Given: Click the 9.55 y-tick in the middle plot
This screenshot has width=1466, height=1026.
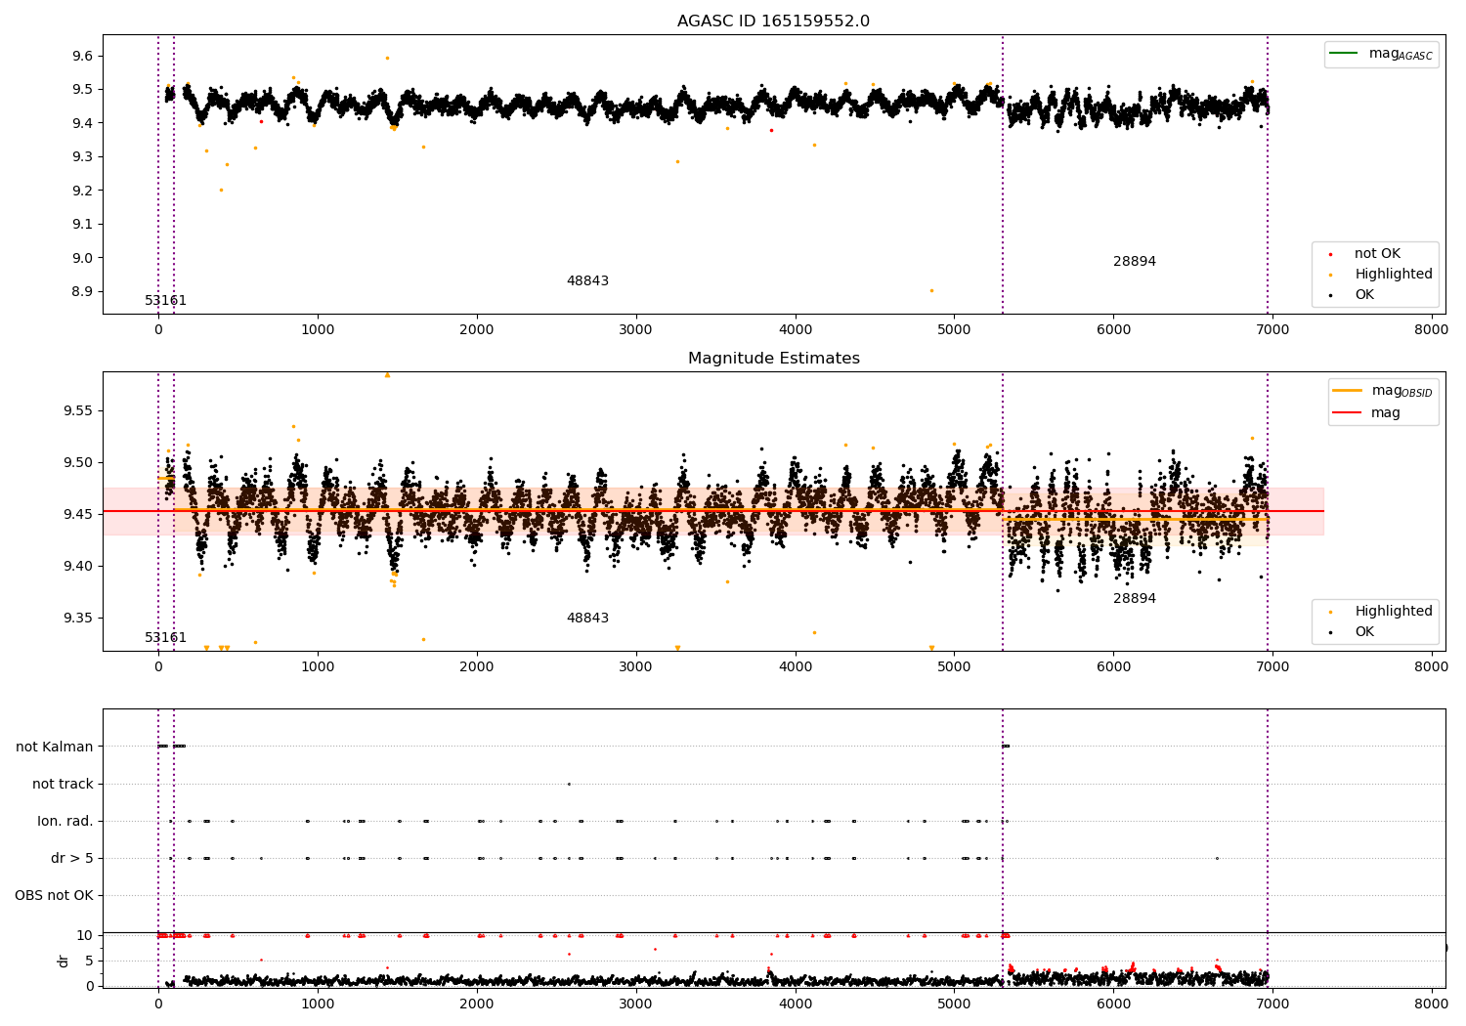Looking at the screenshot, I should 77,411.
